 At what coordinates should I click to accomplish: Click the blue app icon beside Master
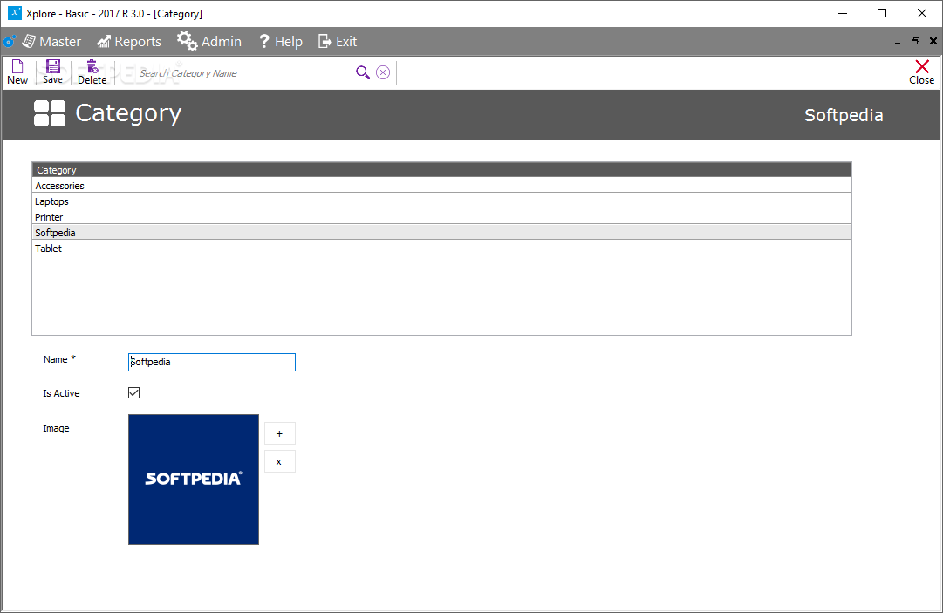pos(9,42)
